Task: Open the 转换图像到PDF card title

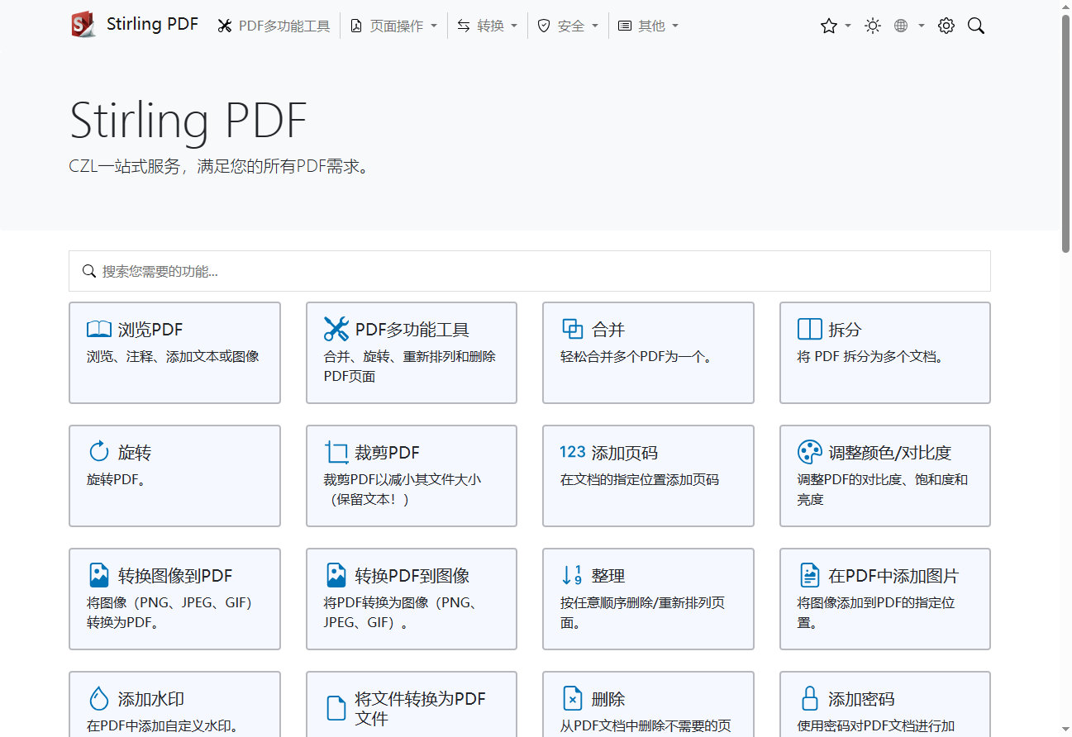Action: [x=175, y=576]
